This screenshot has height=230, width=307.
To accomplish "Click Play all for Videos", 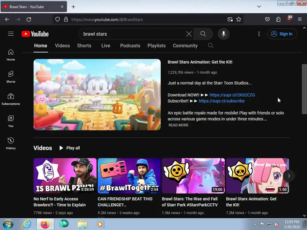I will (70, 148).
